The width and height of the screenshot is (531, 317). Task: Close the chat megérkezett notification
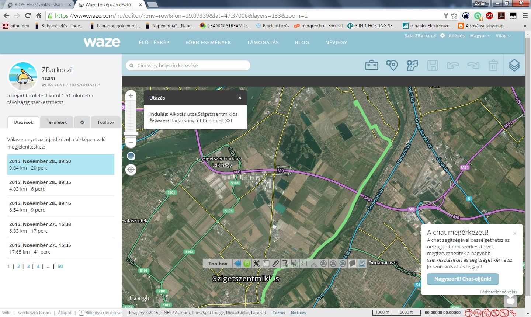click(x=515, y=233)
